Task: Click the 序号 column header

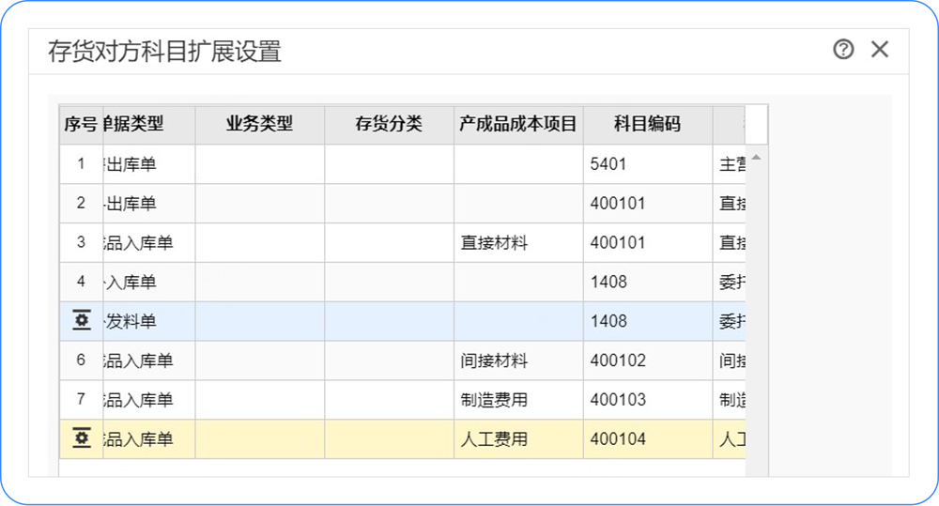Action: tap(81, 124)
